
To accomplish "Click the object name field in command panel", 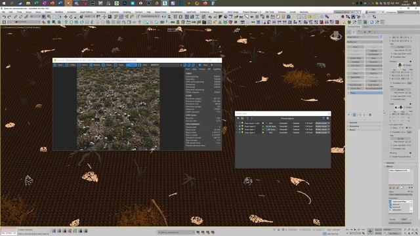I will pyautogui.click(x=363, y=37).
